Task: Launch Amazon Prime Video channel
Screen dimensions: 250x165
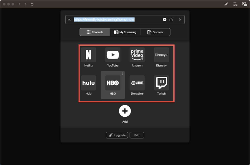Action: [x=137, y=55]
